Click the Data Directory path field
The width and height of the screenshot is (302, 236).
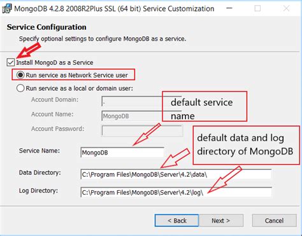coord(176,174)
